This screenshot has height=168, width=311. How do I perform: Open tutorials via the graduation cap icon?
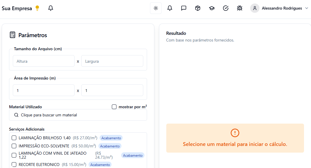pyautogui.click(x=212, y=8)
